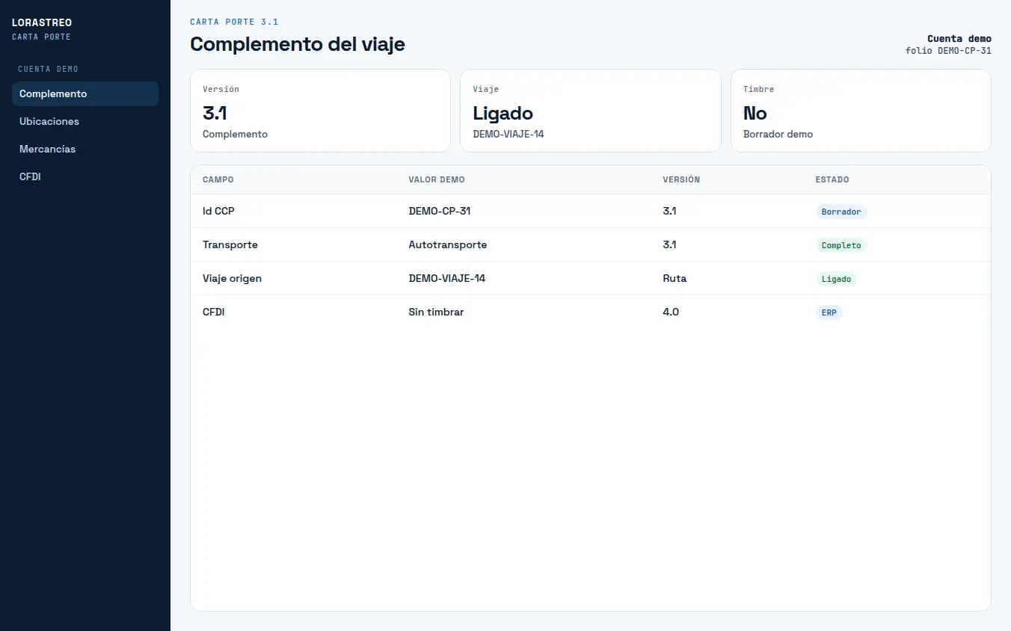The image size is (1011, 631).
Task: Click DEMO-CP-31 value in the Id CCP row
Action: click(x=440, y=212)
